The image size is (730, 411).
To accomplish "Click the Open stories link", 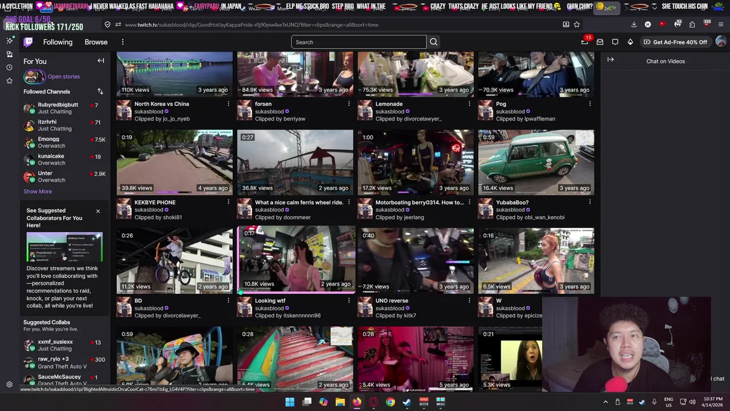I will tap(64, 76).
